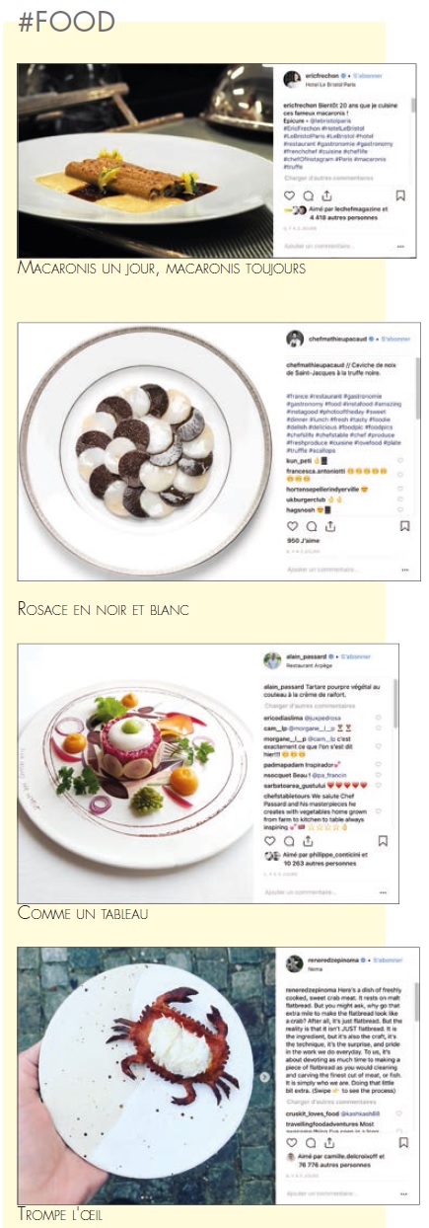
Task: Like the reneredzepinoma crab post
Action: (x=291, y=1142)
